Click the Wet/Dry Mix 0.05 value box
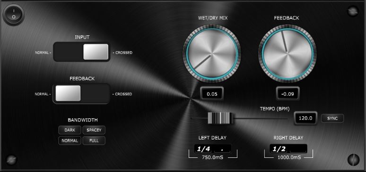 212,94
